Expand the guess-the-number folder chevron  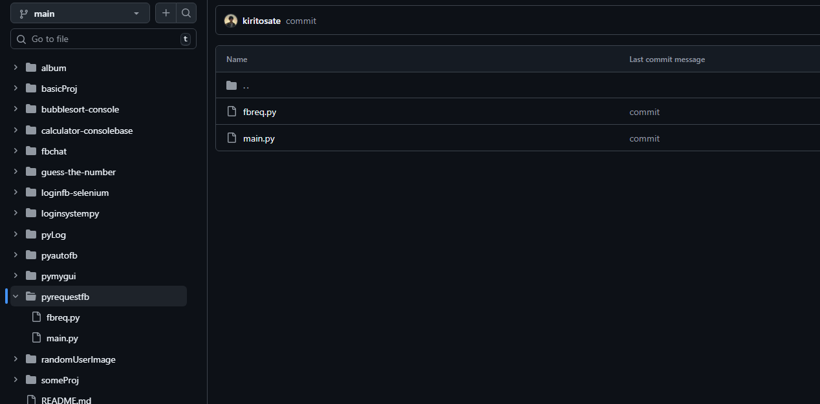click(16, 172)
